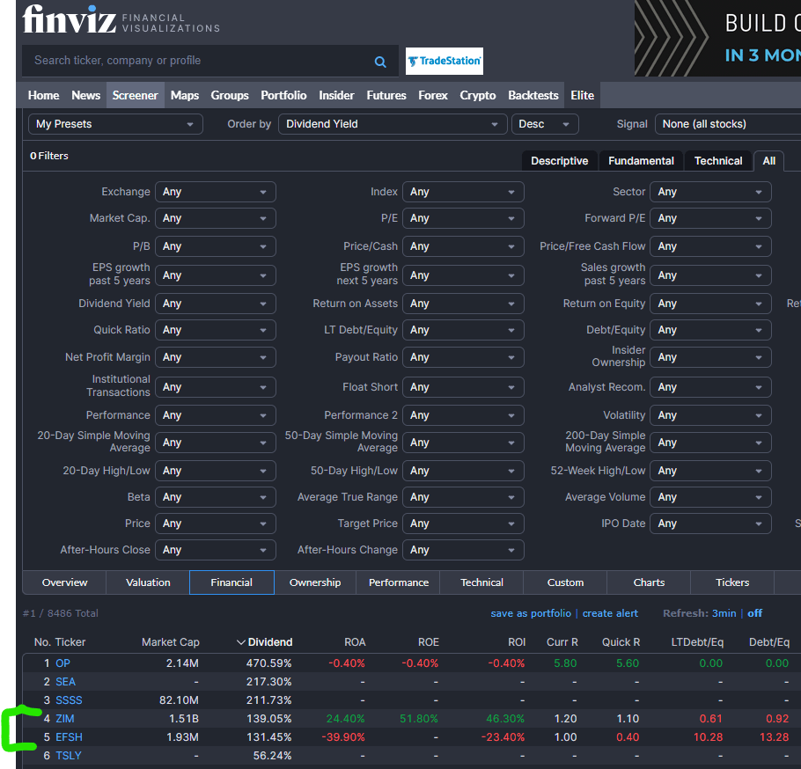Open the Sector filter dropdown
This screenshot has height=769, width=801.
click(710, 192)
